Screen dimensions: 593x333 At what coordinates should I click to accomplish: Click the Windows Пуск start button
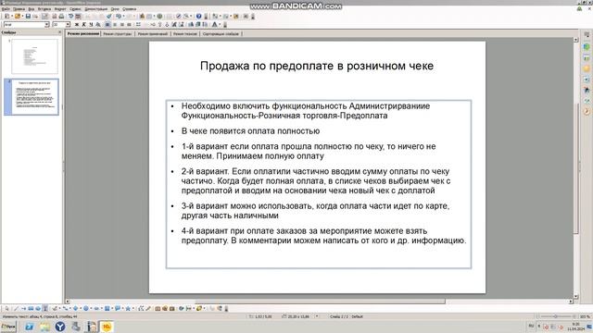coord(8,327)
